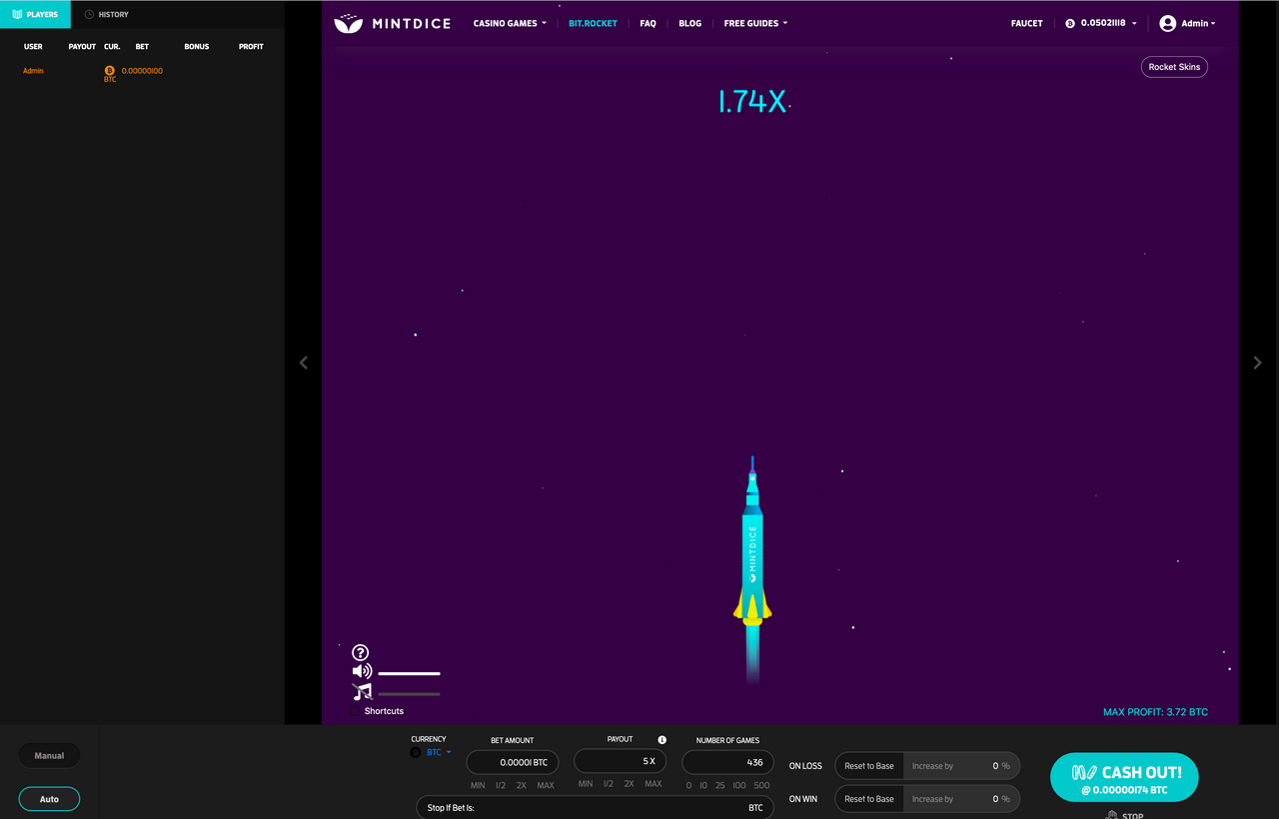Select On Win Reset to Base
The width and height of the screenshot is (1279, 819).
pyautogui.click(x=869, y=799)
